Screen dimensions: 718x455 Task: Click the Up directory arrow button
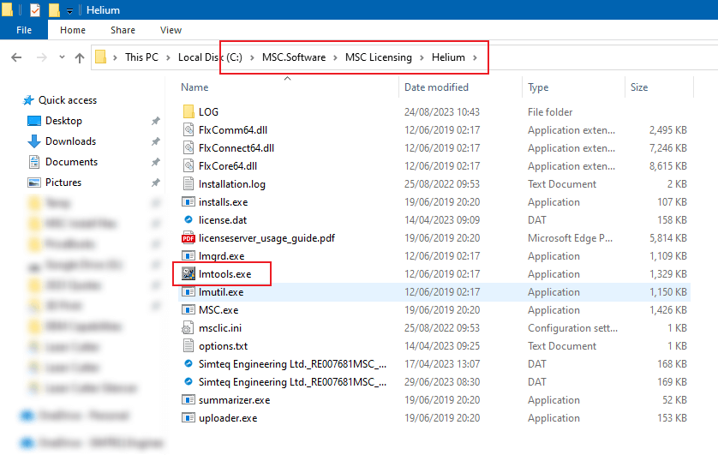coord(80,58)
